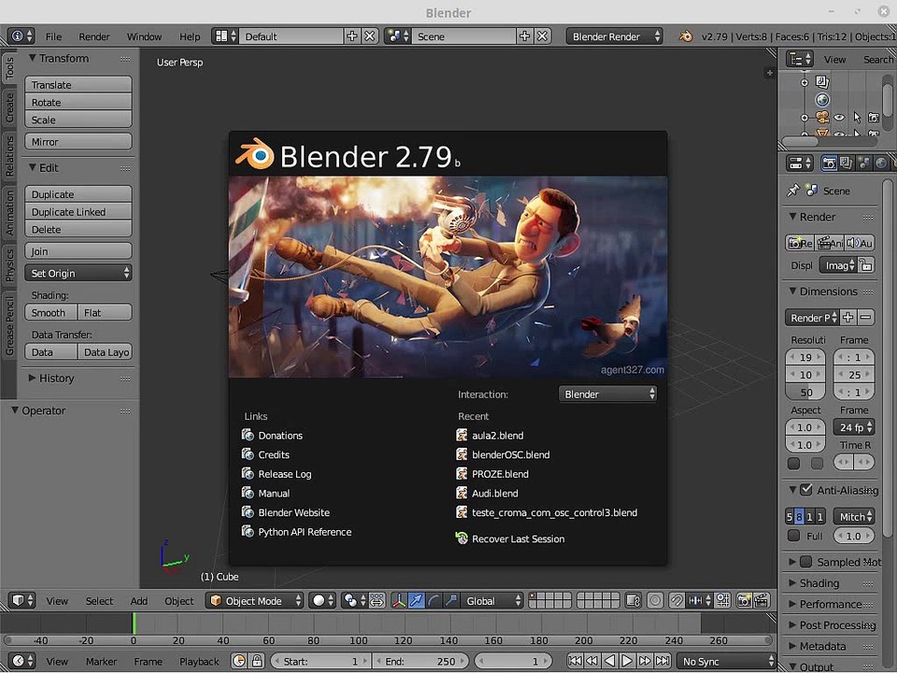
Task: Open the Set Origin dropdown
Action: pos(78,273)
